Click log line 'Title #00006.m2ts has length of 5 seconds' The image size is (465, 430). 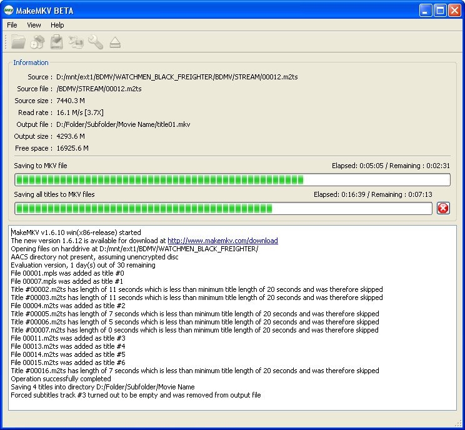[x=195, y=322]
